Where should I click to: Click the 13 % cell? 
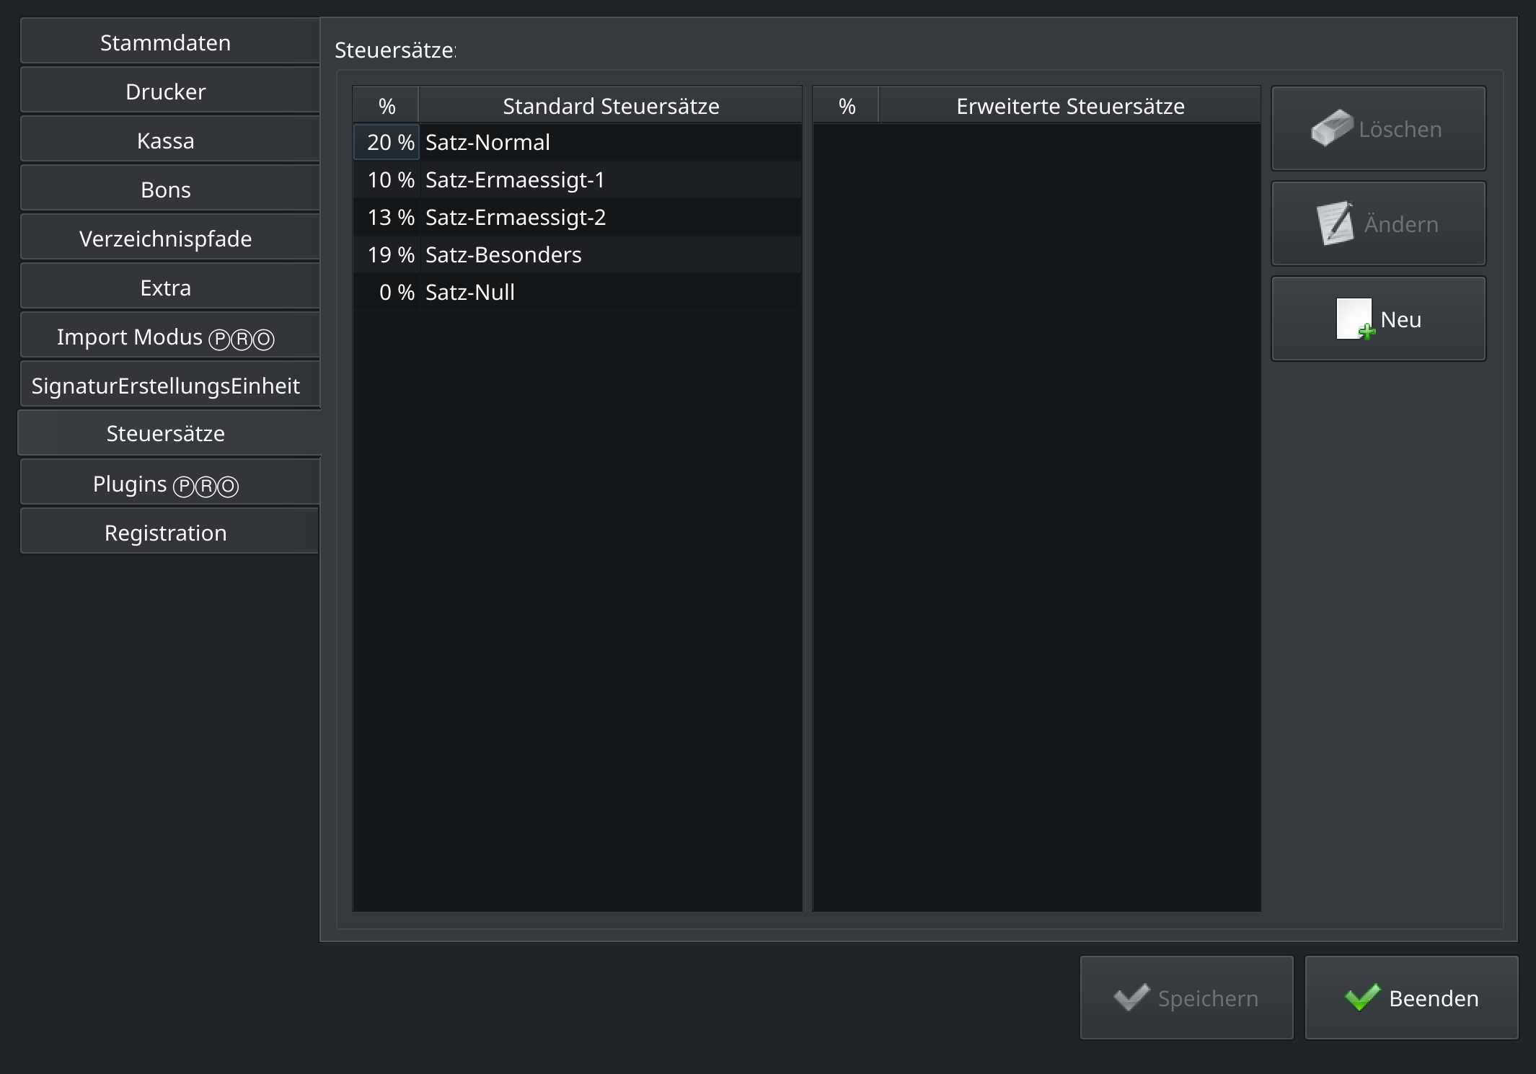point(387,217)
